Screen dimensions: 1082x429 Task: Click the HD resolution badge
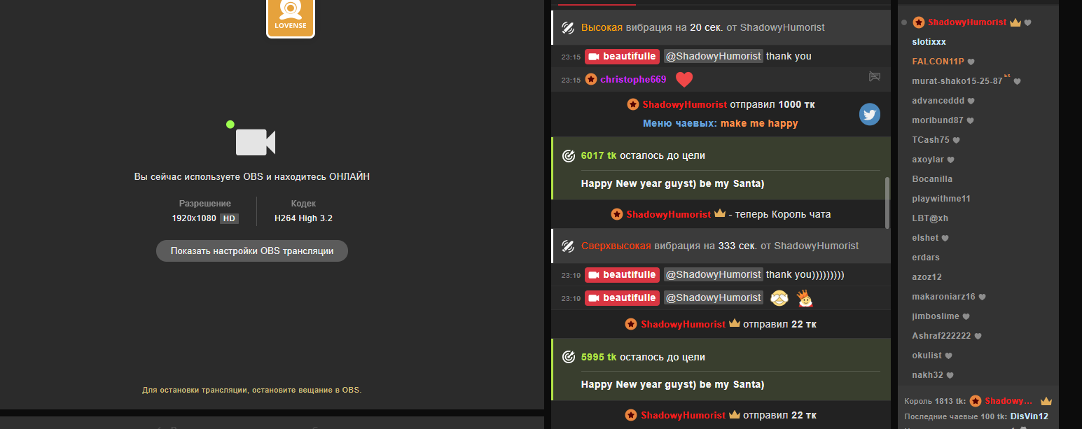coord(229,218)
